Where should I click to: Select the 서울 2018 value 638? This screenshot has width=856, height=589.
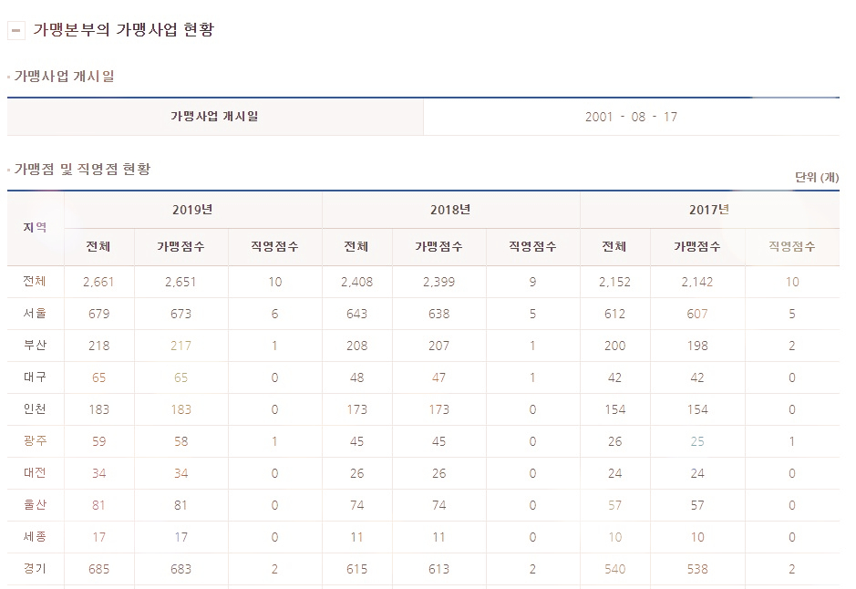point(438,314)
